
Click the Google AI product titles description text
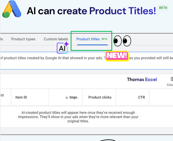[86, 58]
